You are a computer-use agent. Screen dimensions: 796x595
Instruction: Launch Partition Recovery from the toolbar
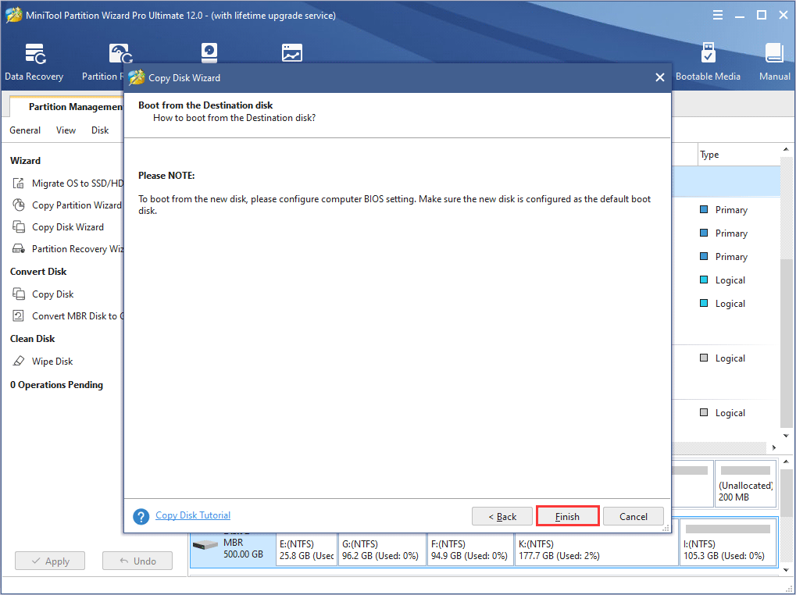tap(104, 62)
